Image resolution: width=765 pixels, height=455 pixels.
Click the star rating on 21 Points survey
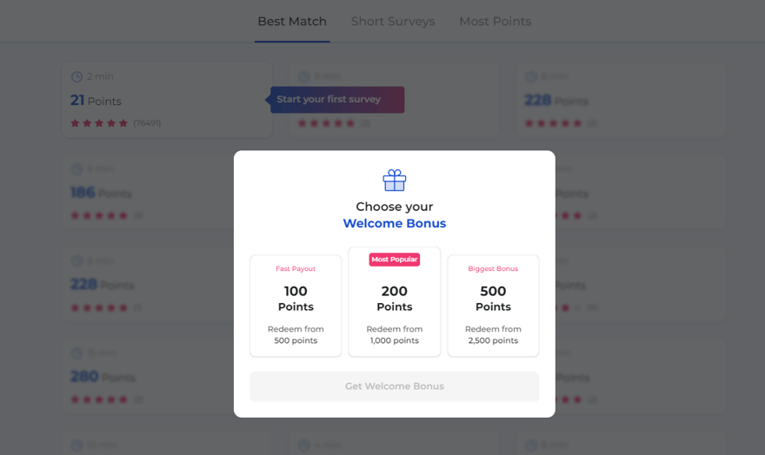click(99, 123)
